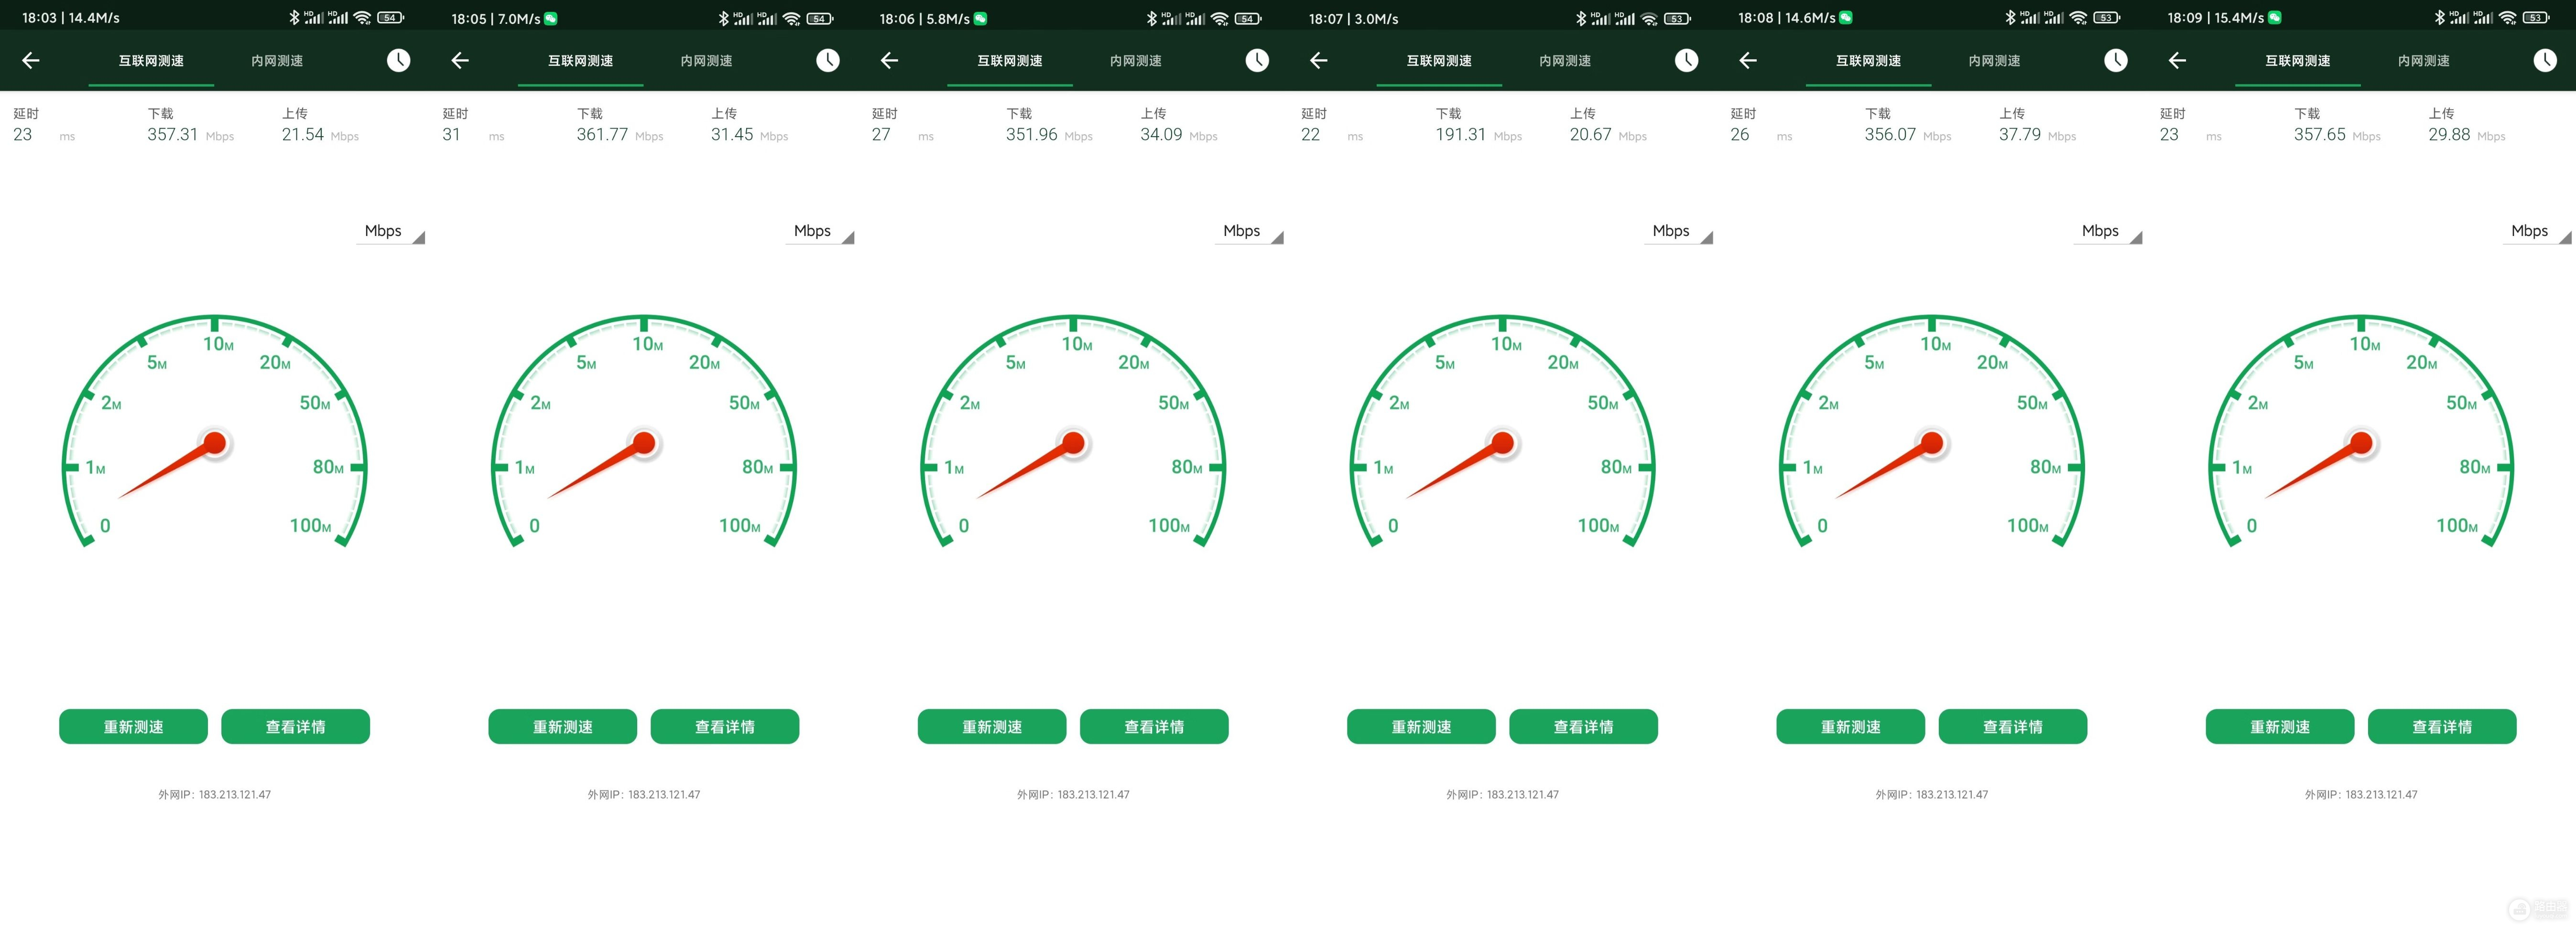This screenshot has height=929, width=2576.
Task: Tap Bluetooth status icon in 18:08 screen
Action: [2011, 18]
